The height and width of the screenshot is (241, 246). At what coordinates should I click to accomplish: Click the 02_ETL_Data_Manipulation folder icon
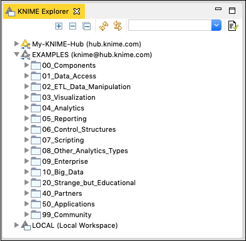(x=36, y=87)
